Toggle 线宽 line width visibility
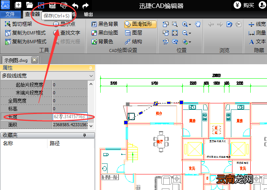The width and height of the screenshot is (267, 190). pyautogui.click(x=257, y=24)
